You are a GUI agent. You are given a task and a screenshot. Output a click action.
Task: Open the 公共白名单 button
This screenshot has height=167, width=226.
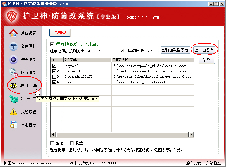tap(204, 50)
